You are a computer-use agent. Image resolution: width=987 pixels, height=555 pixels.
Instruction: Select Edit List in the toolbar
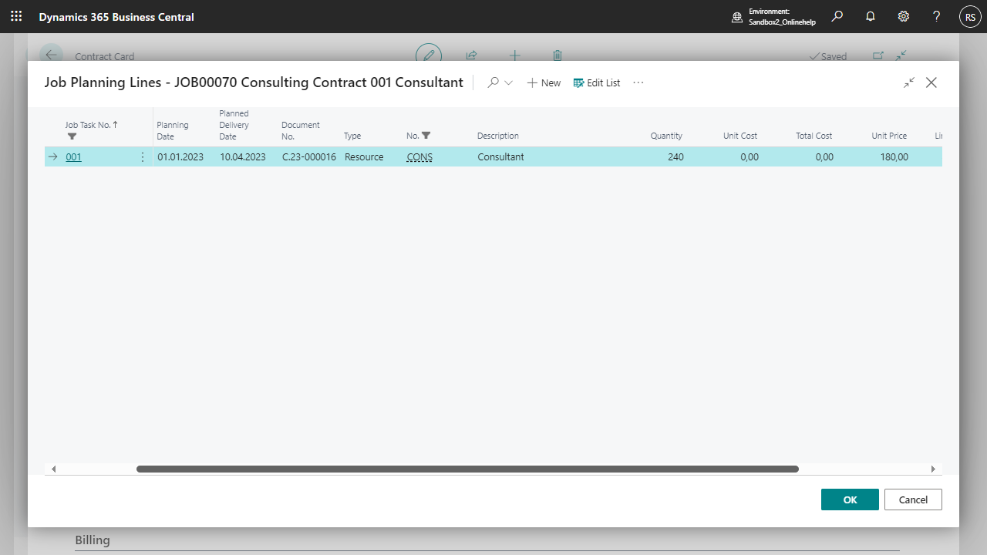click(x=596, y=82)
